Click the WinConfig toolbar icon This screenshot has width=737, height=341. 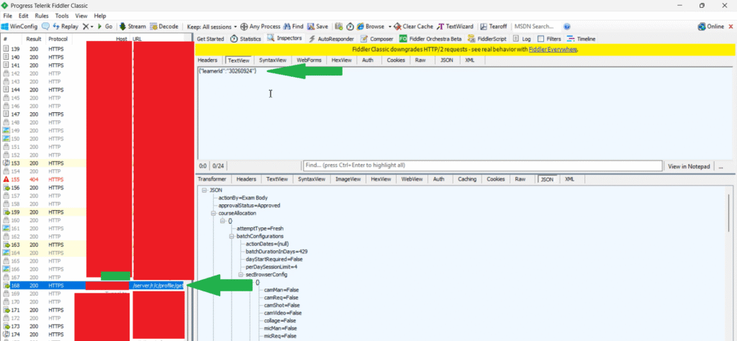(6, 26)
